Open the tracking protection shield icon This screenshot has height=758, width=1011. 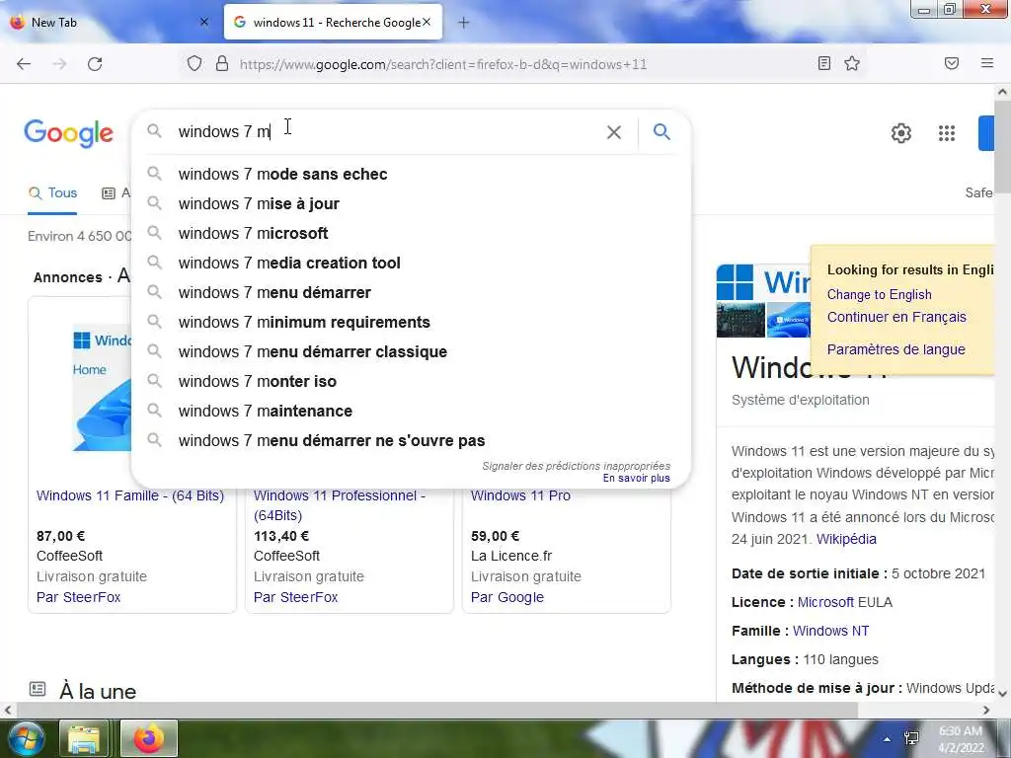pos(194,63)
